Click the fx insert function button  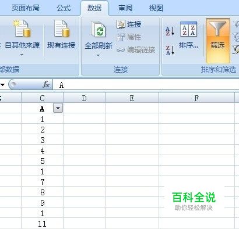point(46,84)
